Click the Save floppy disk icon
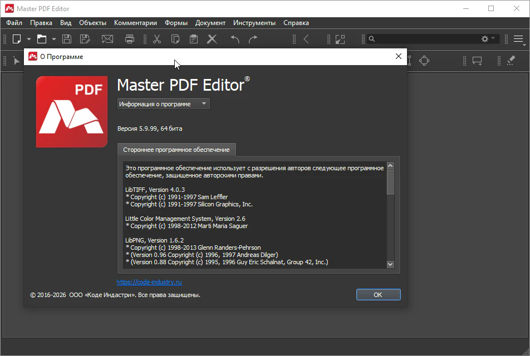The height and width of the screenshot is (356, 530). (x=67, y=39)
